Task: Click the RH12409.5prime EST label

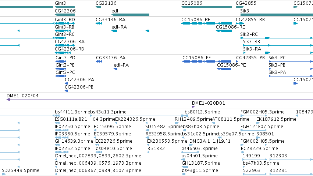Action: point(193,119)
